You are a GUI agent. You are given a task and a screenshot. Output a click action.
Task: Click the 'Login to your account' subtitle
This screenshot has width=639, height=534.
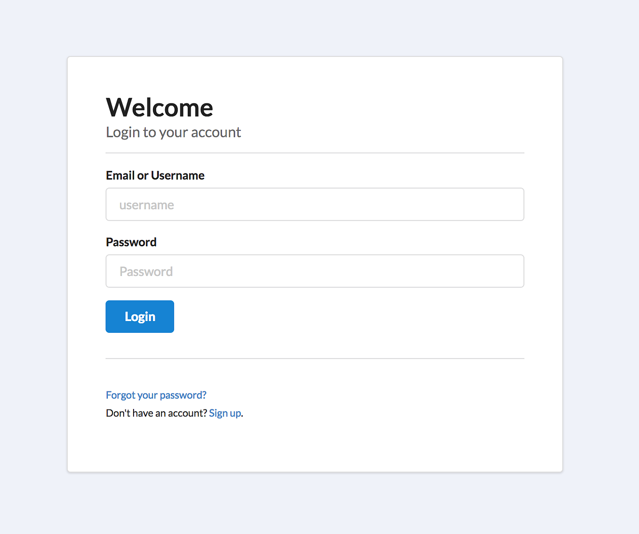[x=173, y=132]
